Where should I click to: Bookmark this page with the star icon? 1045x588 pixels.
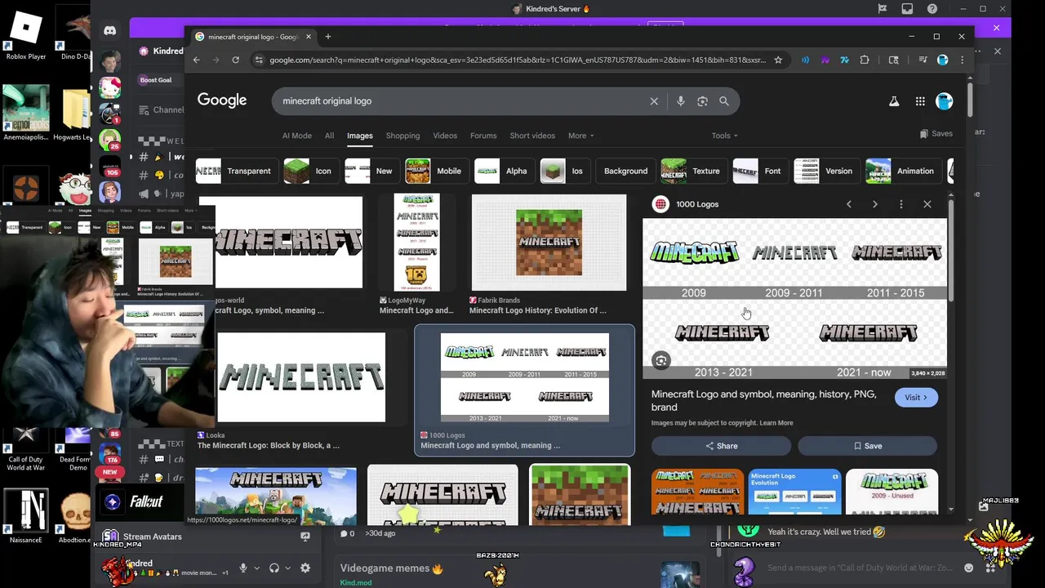[778, 60]
